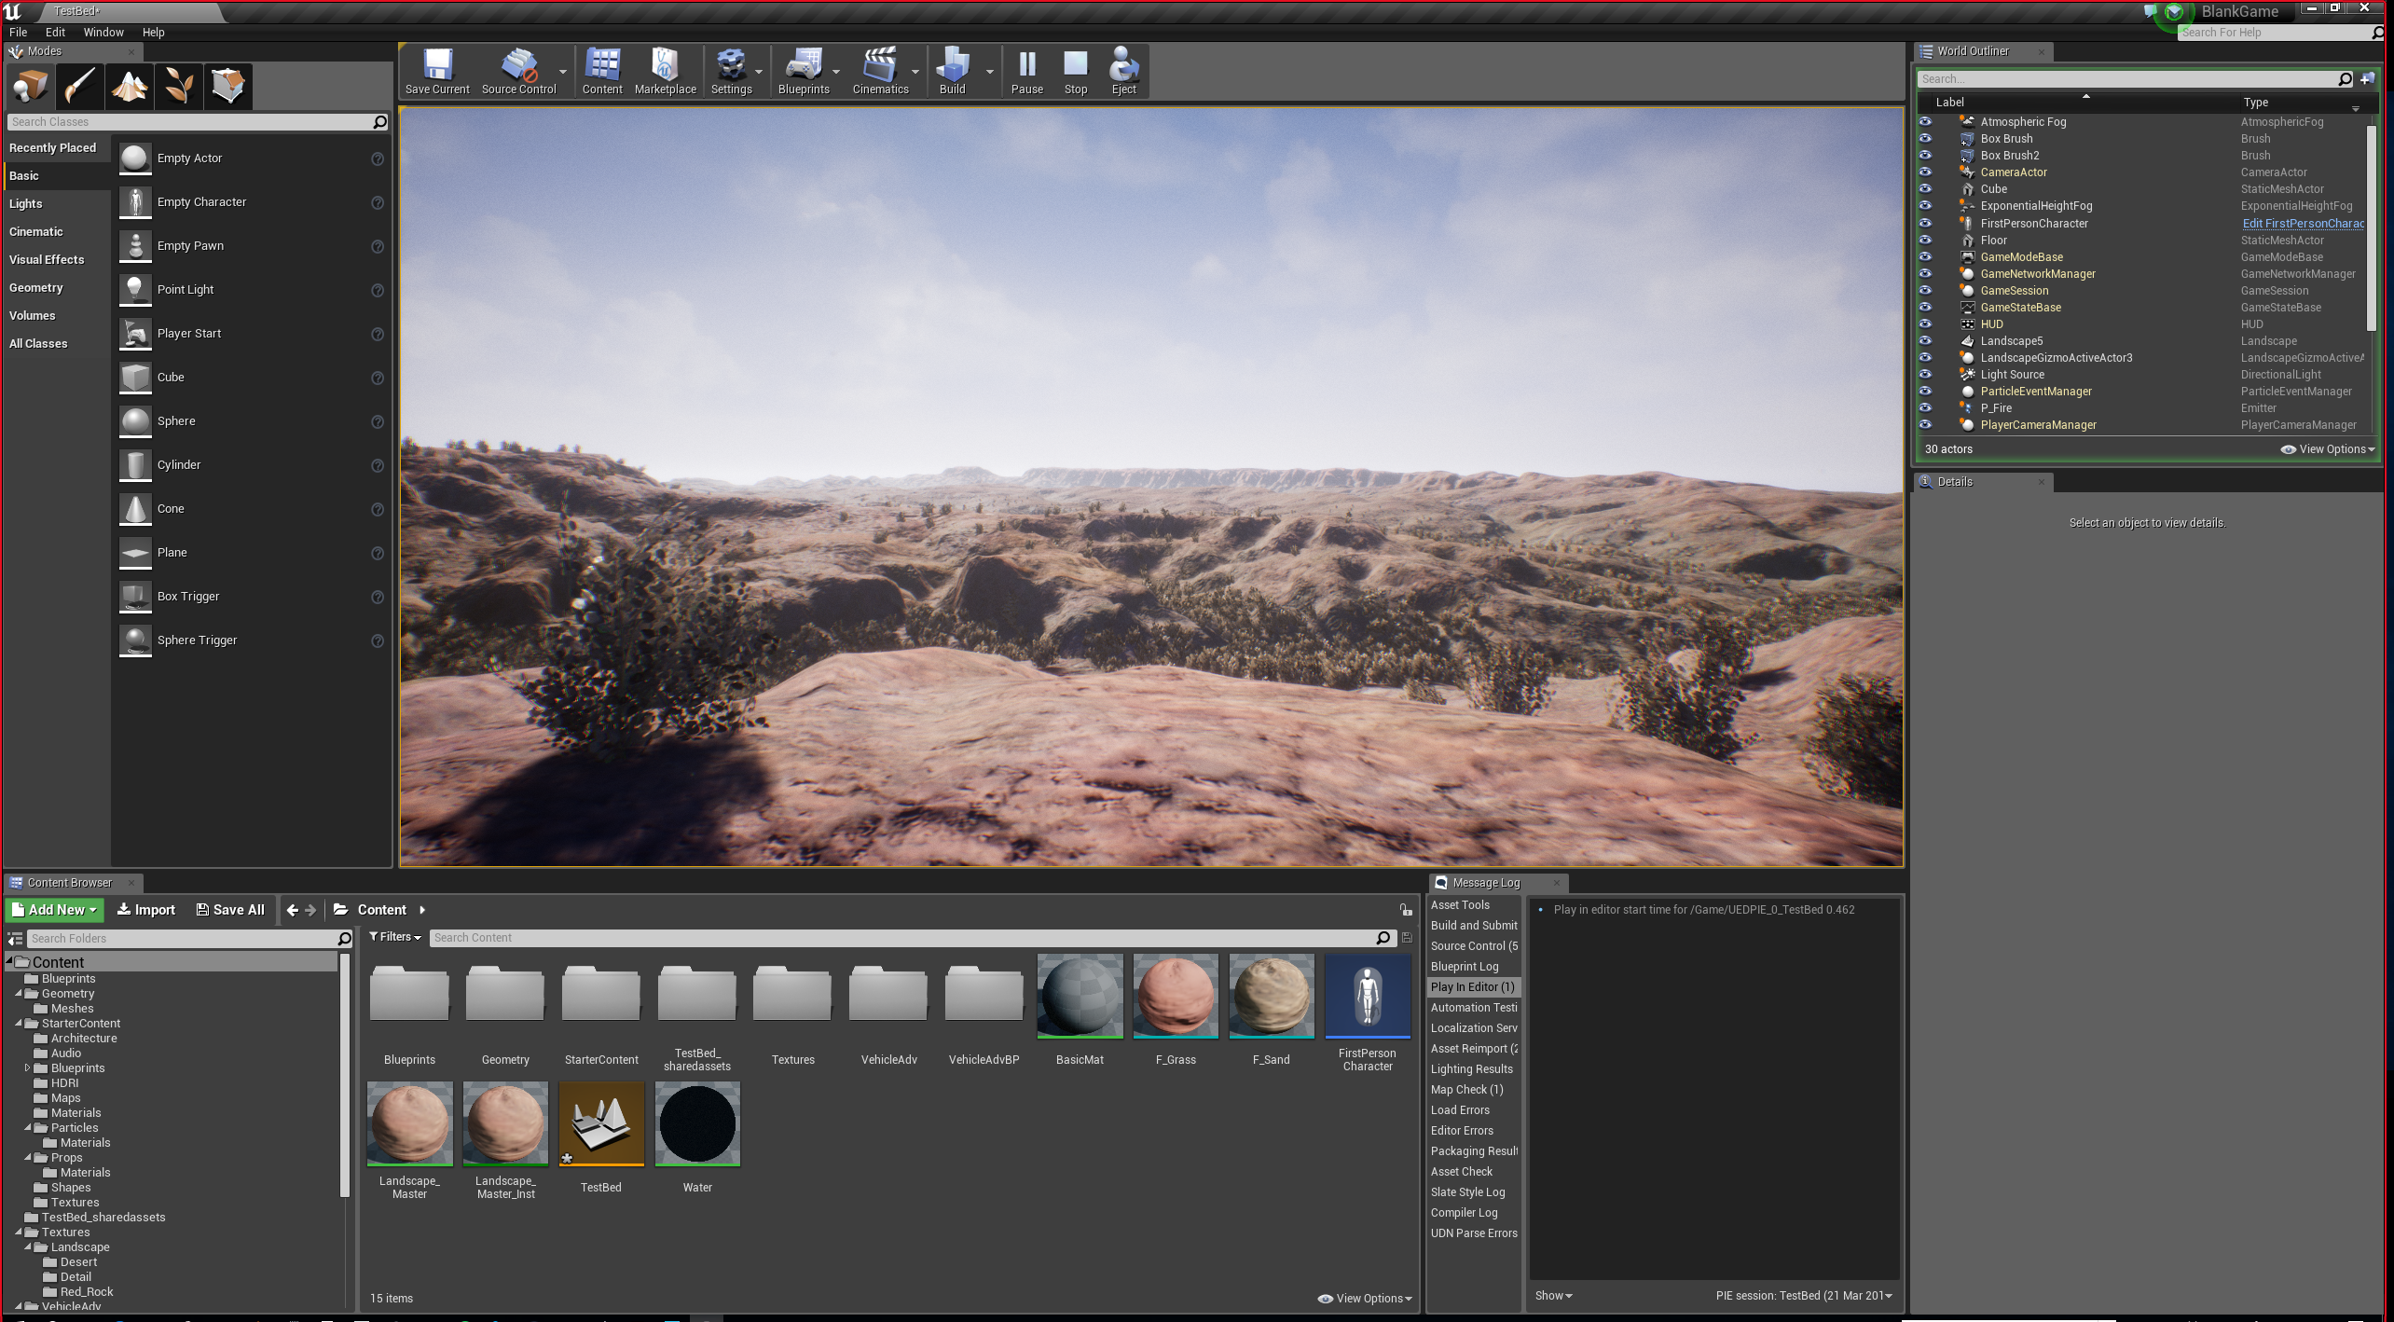Select the Blueprint Log category
This screenshot has width=2394, height=1322.
(1465, 967)
